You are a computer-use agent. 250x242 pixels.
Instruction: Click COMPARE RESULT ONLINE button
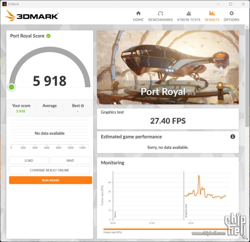click(x=49, y=170)
